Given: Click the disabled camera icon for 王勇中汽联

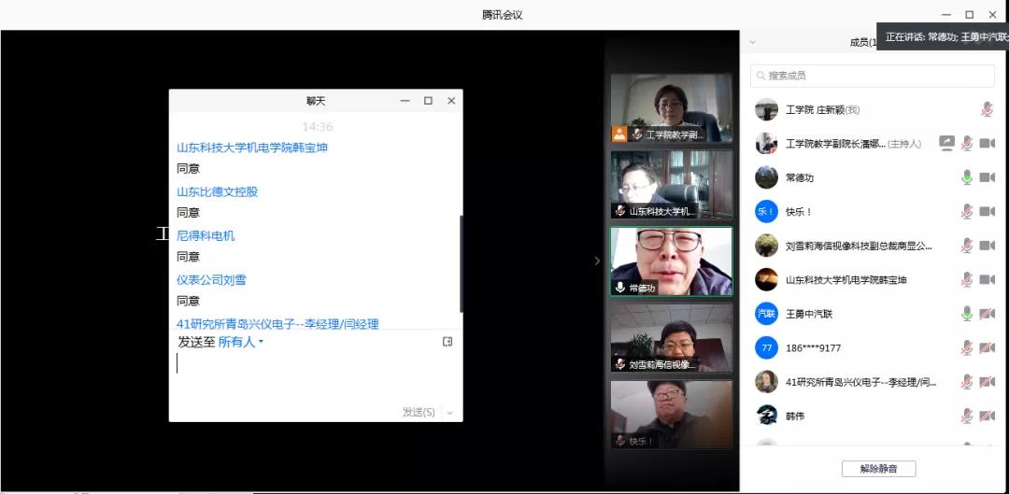Looking at the screenshot, I should click(988, 314).
